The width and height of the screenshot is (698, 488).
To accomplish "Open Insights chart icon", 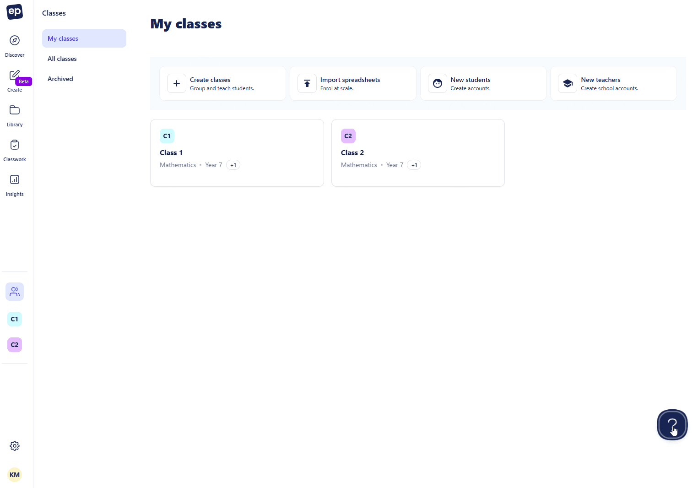I will point(15,180).
